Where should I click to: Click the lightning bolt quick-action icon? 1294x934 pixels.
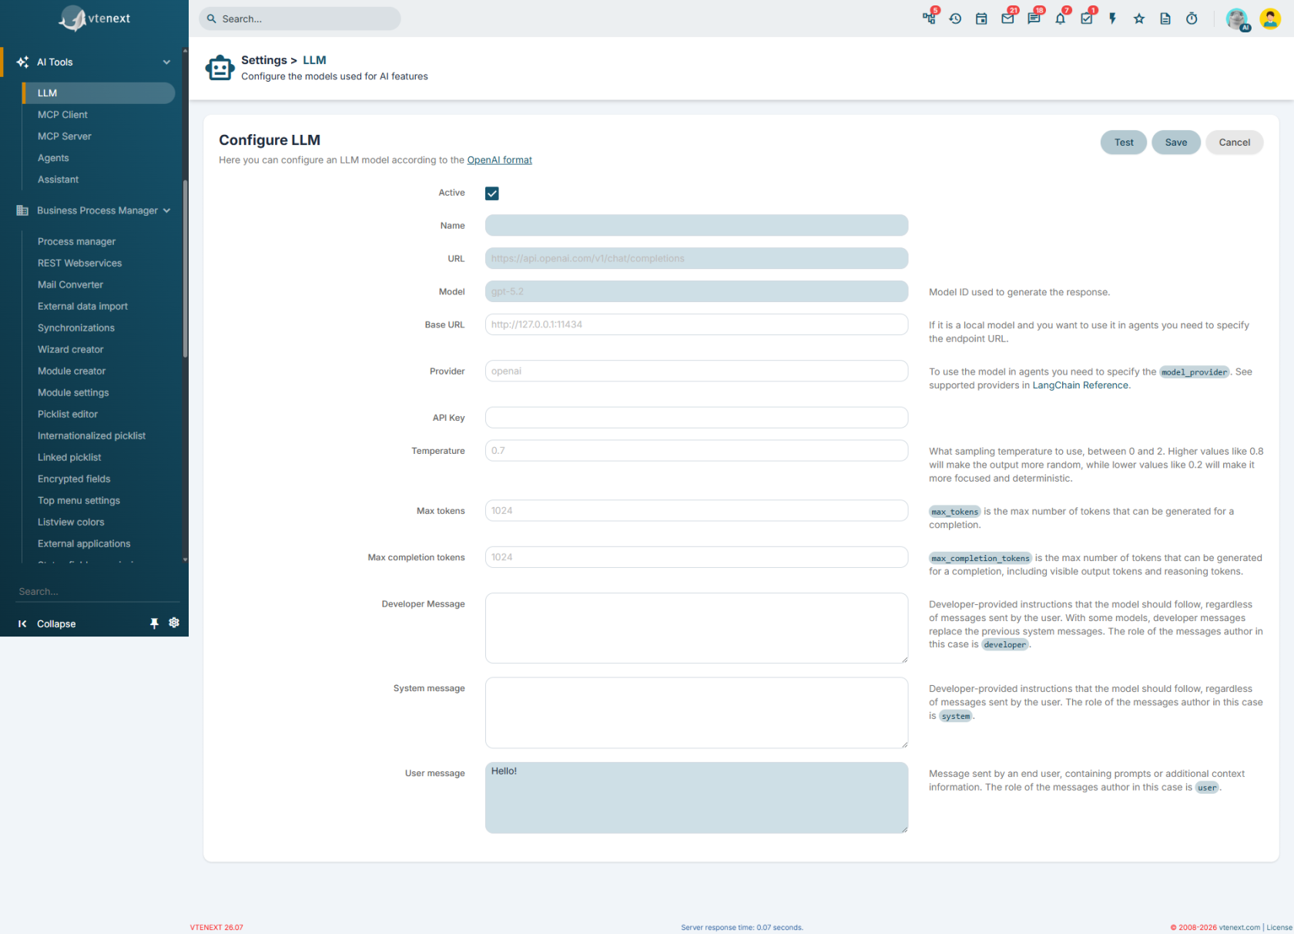tap(1113, 18)
